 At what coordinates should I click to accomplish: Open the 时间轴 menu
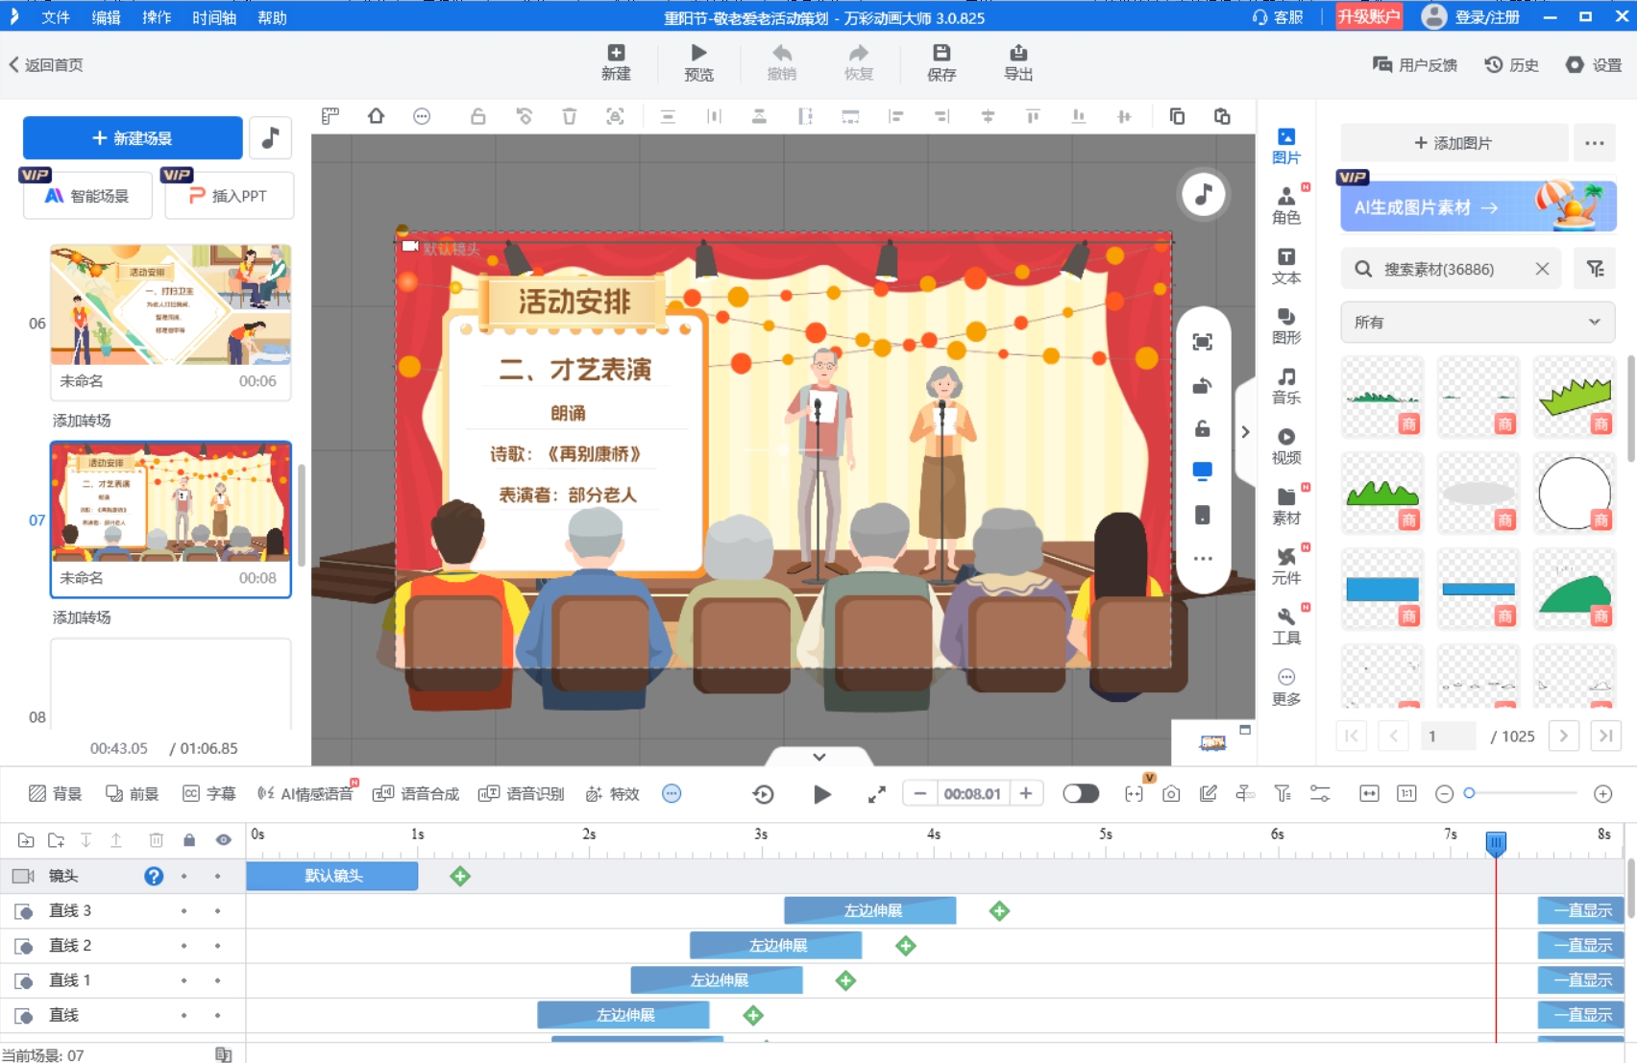pos(214,17)
